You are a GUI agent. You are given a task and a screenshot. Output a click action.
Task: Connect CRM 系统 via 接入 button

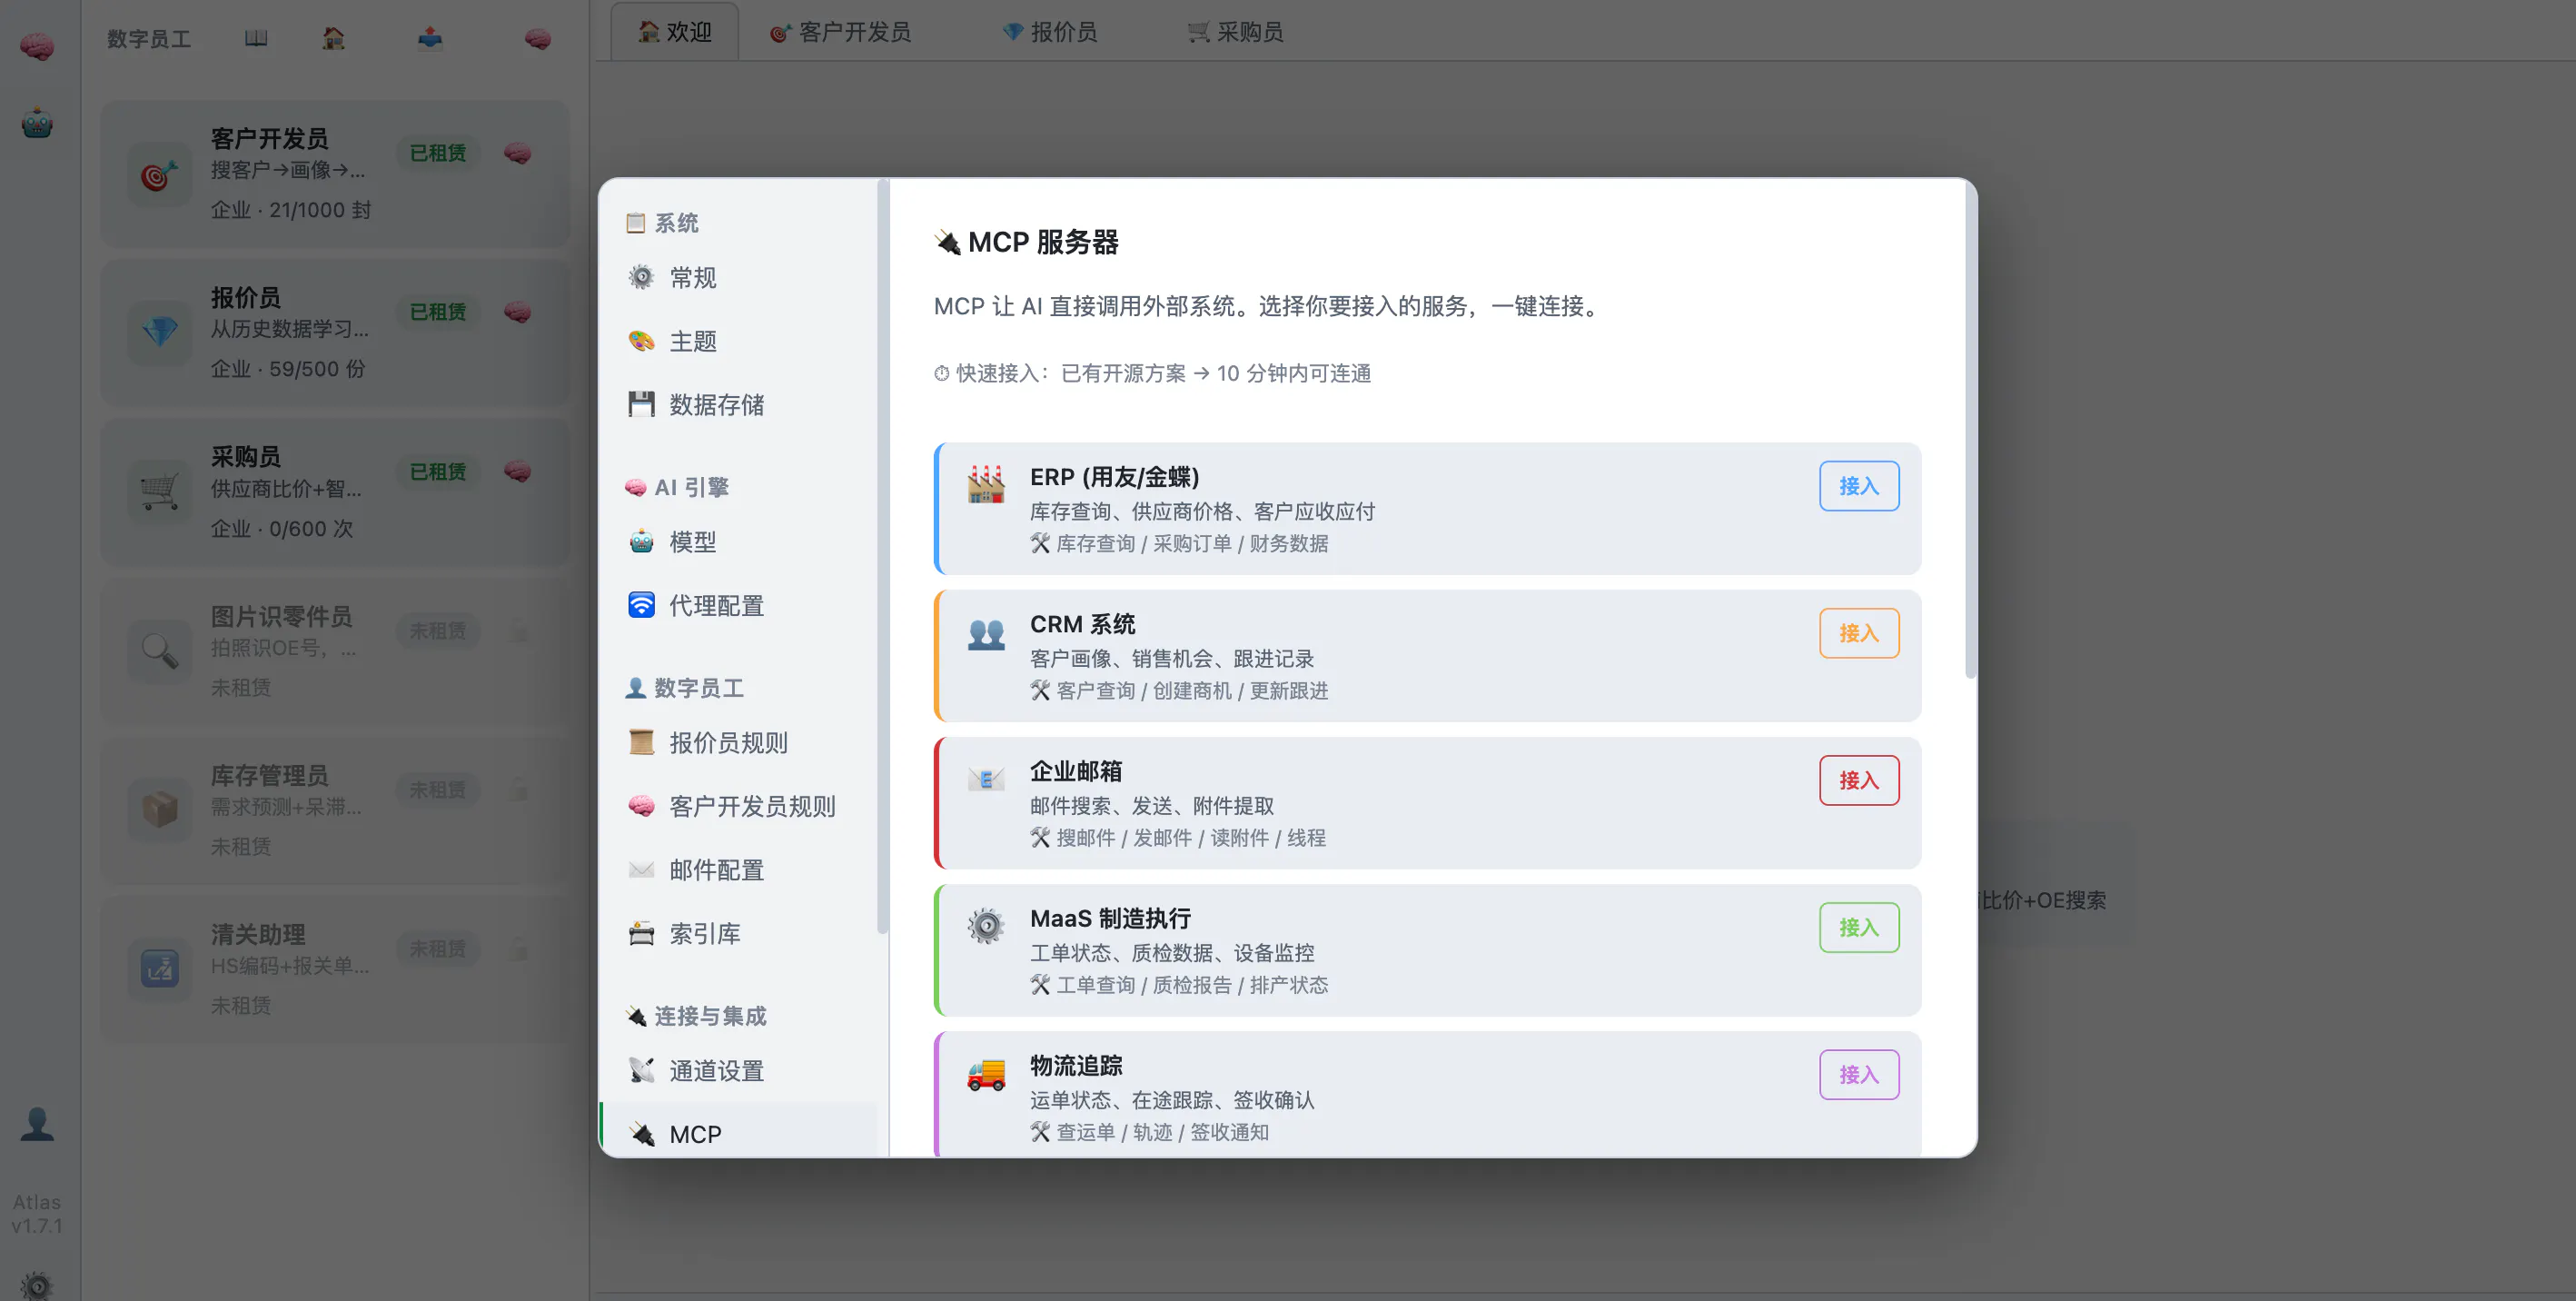point(1858,633)
